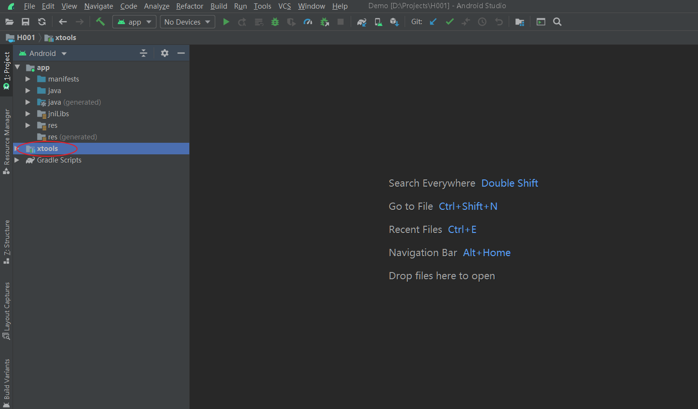Open the AVD Manager device icon
This screenshot has height=409, width=698.
379,22
